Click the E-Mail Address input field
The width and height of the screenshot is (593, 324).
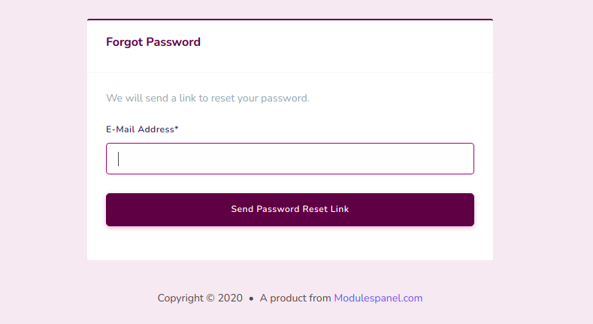point(289,159)
